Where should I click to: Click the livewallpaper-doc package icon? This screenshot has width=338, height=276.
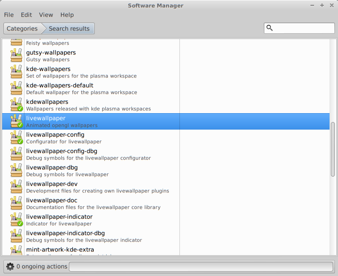(x=16, y=203)
